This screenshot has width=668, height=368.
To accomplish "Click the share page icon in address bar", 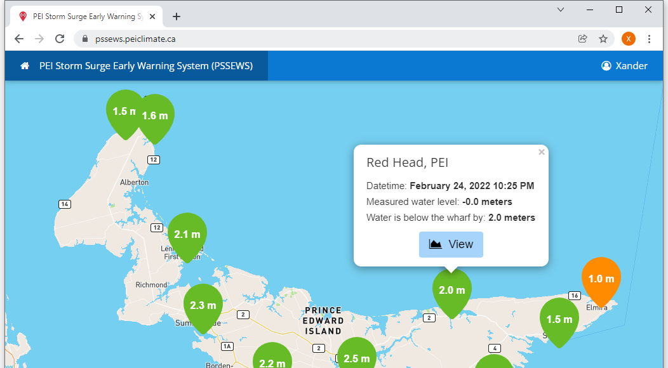I will click(582, 39).
